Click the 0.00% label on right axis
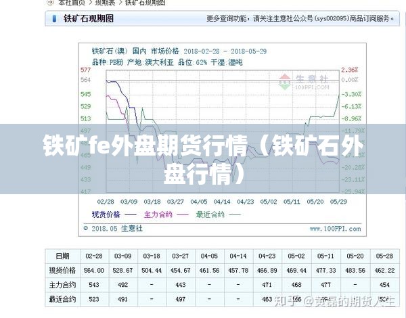The image size is (406, 318). [x=350, y=80]
